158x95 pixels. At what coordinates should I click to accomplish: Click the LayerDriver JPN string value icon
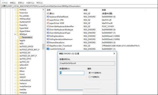pyautogui.click(x=48, y=20)
